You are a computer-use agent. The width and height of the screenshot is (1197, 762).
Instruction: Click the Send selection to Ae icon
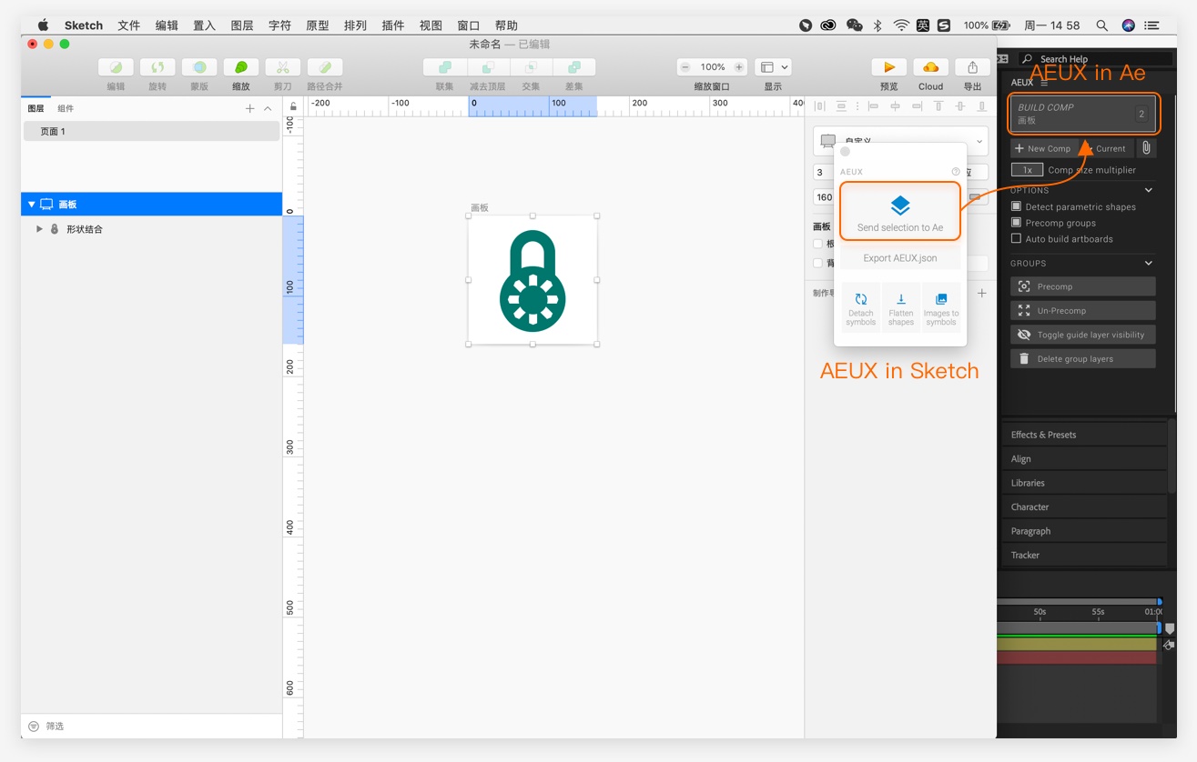click(x=899, y=206)
